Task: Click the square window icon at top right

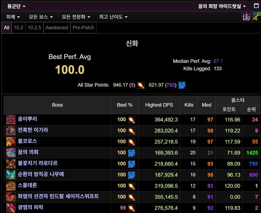Action: (x=256, y=6)
